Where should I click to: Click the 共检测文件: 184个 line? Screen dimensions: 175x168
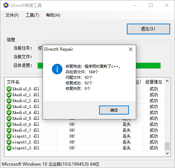[82, 72]
